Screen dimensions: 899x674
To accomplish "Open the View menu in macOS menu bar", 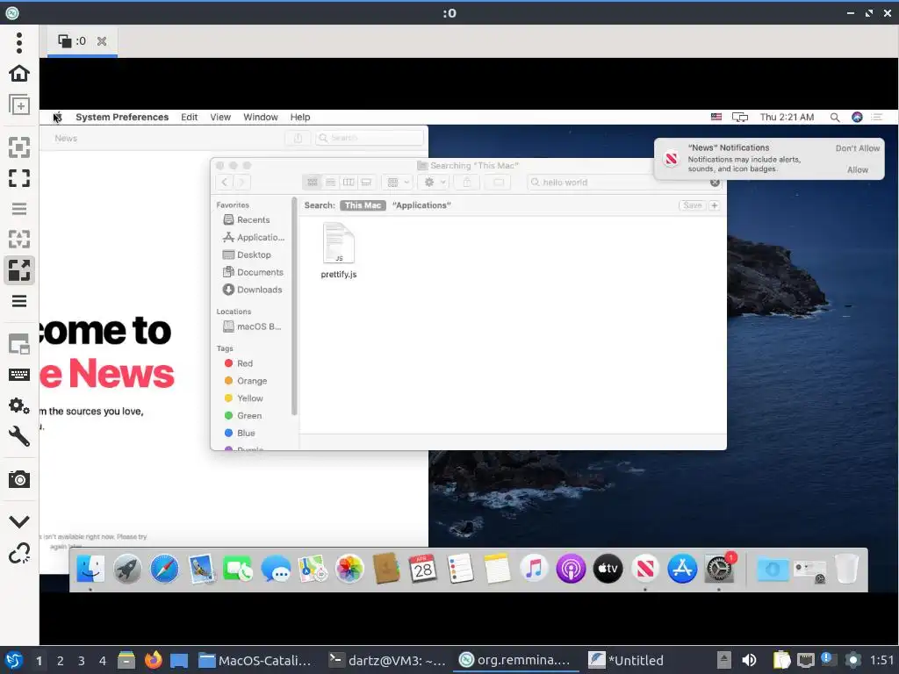I will pos(220,117).
